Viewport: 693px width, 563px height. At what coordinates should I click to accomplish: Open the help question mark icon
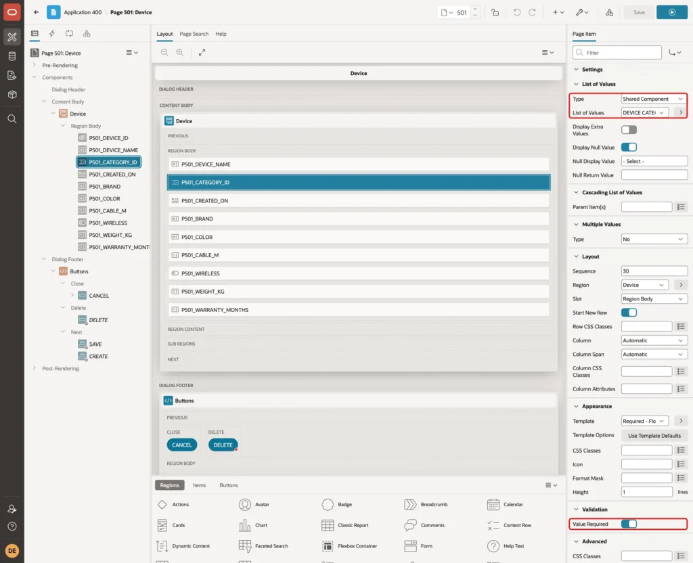(12, 526)
